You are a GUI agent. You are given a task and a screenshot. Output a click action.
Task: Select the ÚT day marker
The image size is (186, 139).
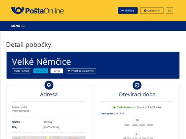point(137,134)
